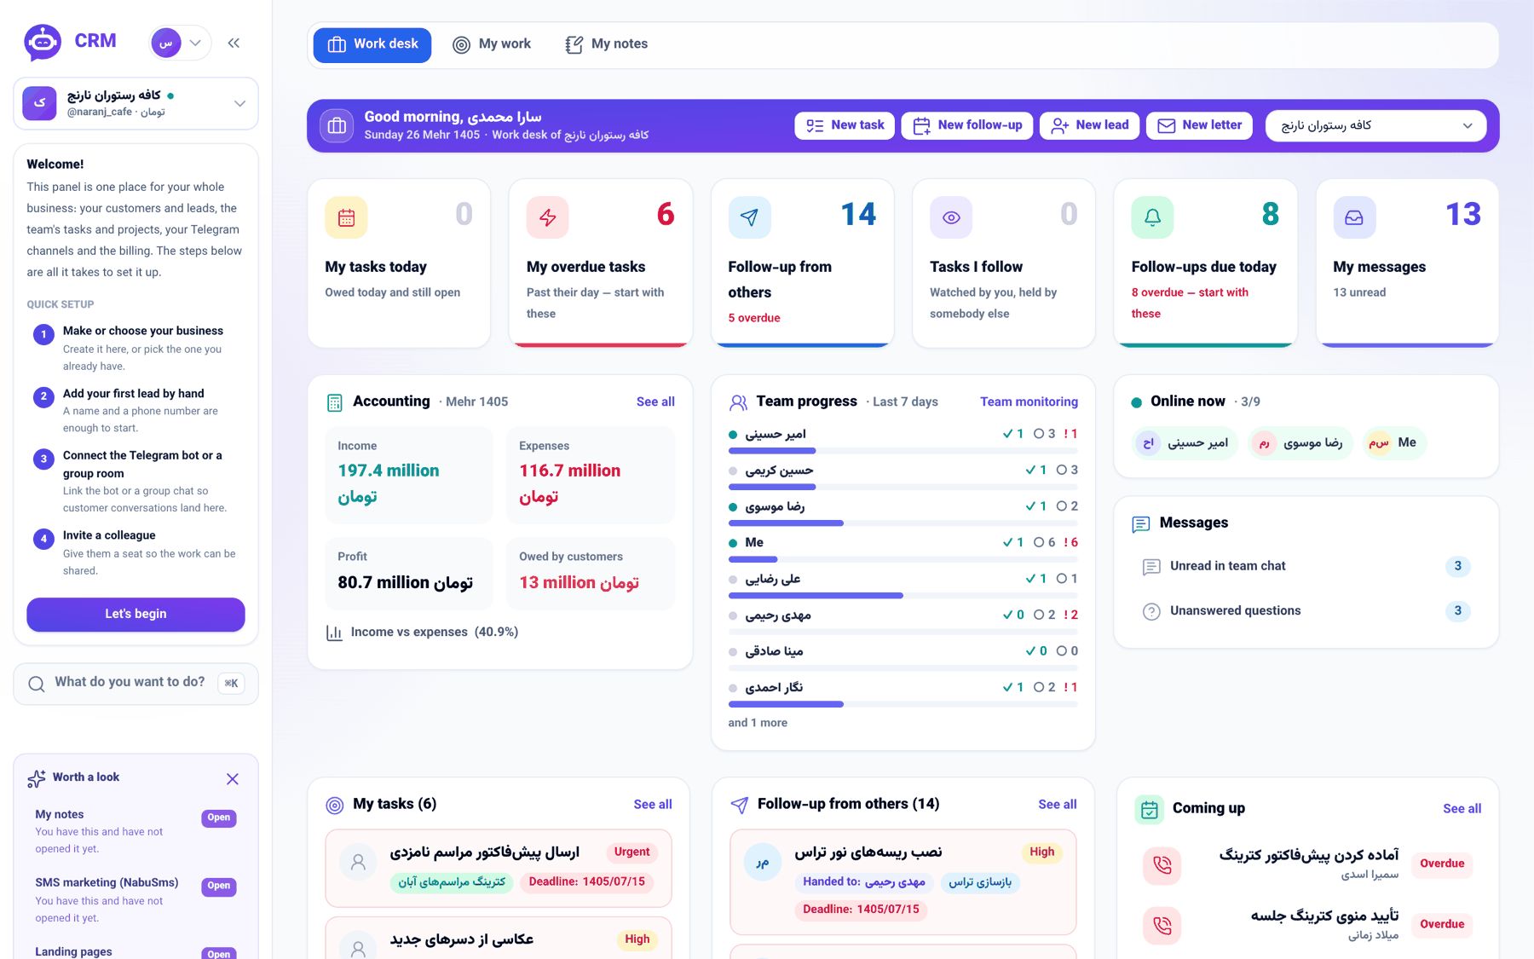Open Unanswered questions row
Screen dimensions: 1534x959
[x=1306, y=611]
